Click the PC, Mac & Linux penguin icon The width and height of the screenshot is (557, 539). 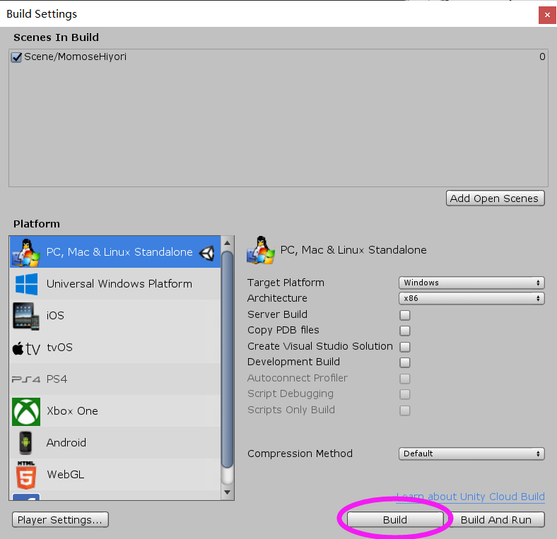click(x=26, y=252)
